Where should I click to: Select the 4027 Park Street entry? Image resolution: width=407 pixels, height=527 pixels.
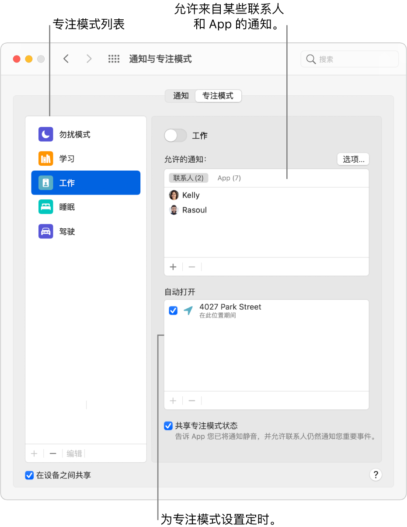(266, 311)
